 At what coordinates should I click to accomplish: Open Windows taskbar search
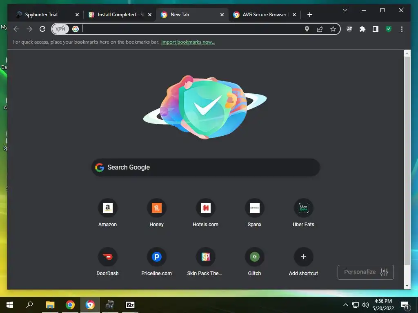pyautogui.click(x=29, y=305)
